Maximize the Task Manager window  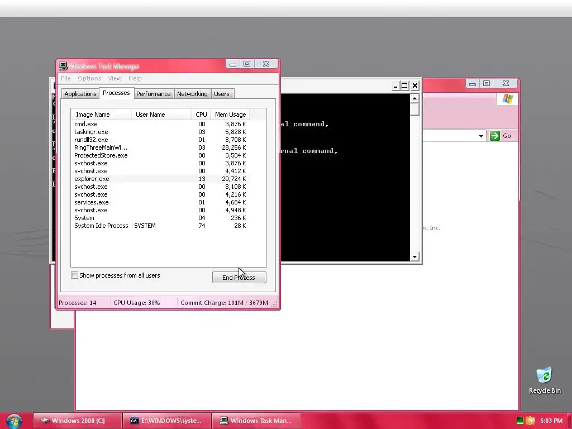point(247,64)
